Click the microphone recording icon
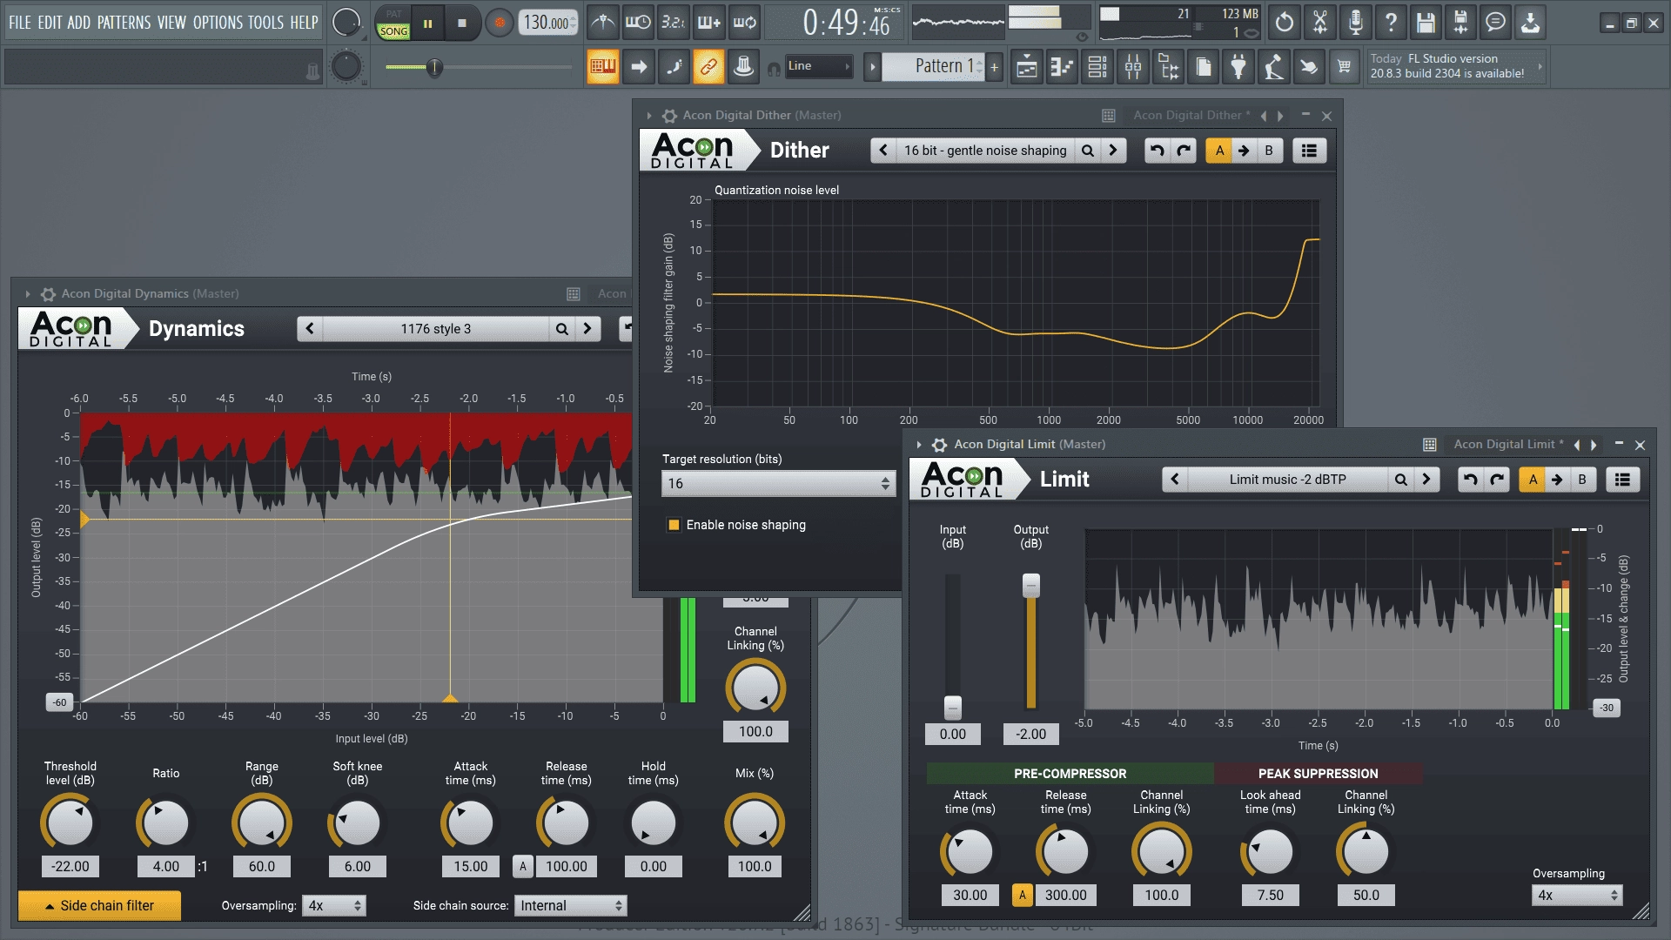The image size is (1671, 940). (1355, 23)
